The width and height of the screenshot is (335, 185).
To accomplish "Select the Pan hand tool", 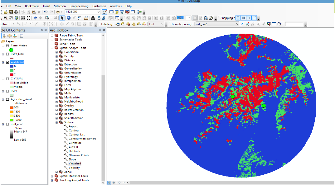I will pos(11,18).
